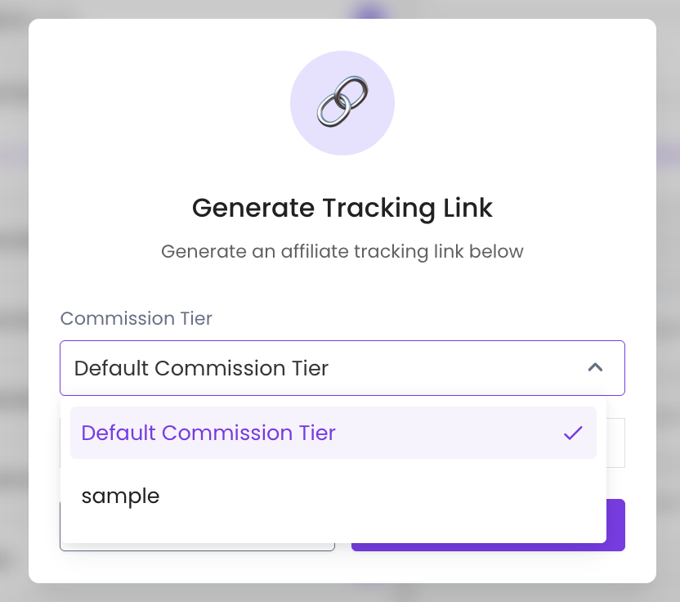Click the purple button peeking out beside the dropdown list

pyautogui.click(x=616, y=525)
